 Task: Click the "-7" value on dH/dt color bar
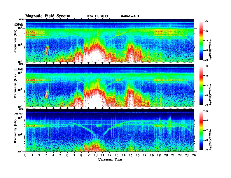click(x=206, y=41)
